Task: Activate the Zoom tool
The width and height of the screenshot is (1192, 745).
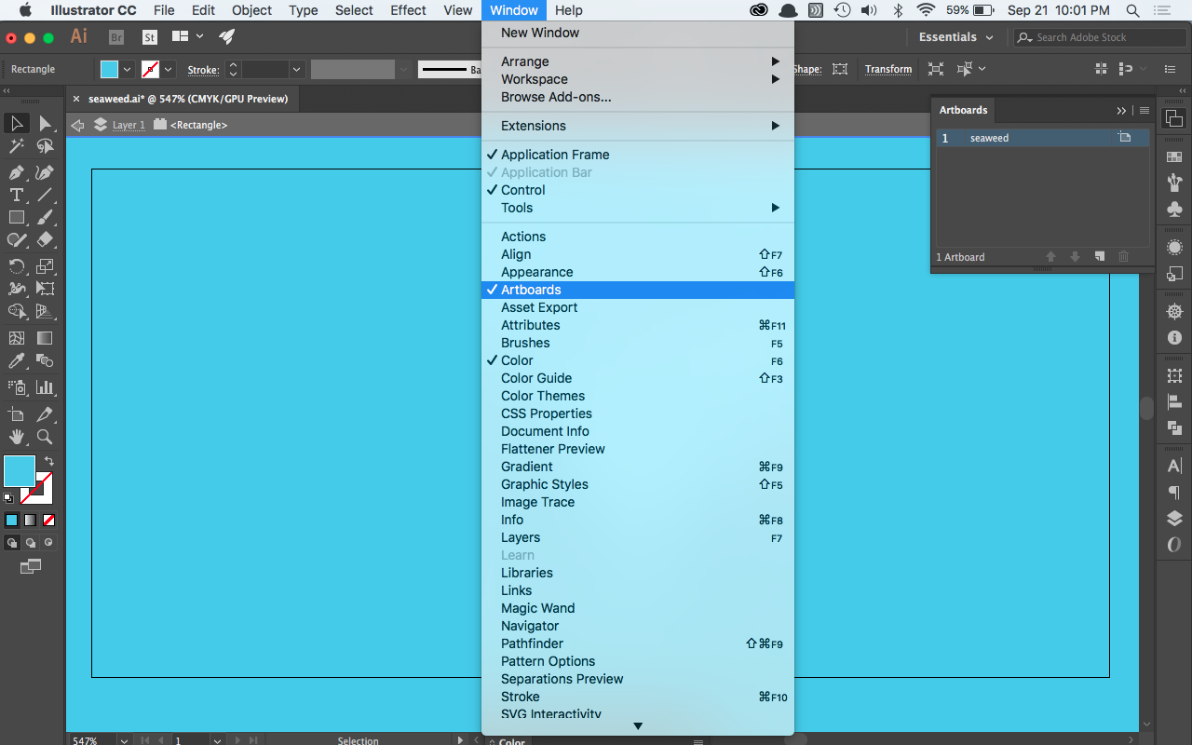Action: click(x=45, y=437)
